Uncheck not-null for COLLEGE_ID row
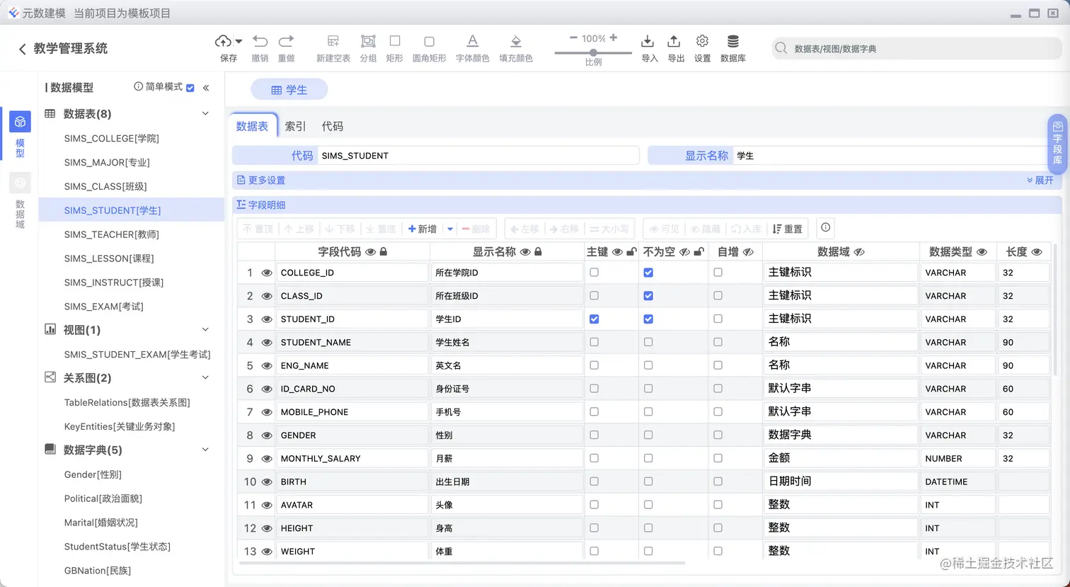 (x=648, y=273)
